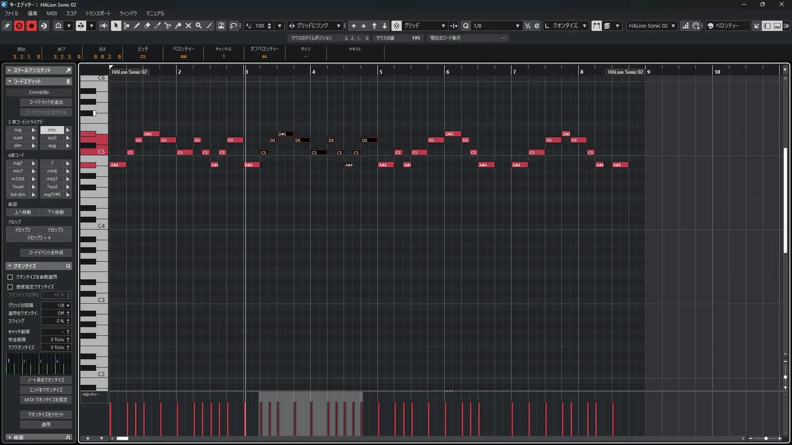Select the Glue tool
Image resolution: width=792 pixels, height=445 pixels.
coord(178,26)
